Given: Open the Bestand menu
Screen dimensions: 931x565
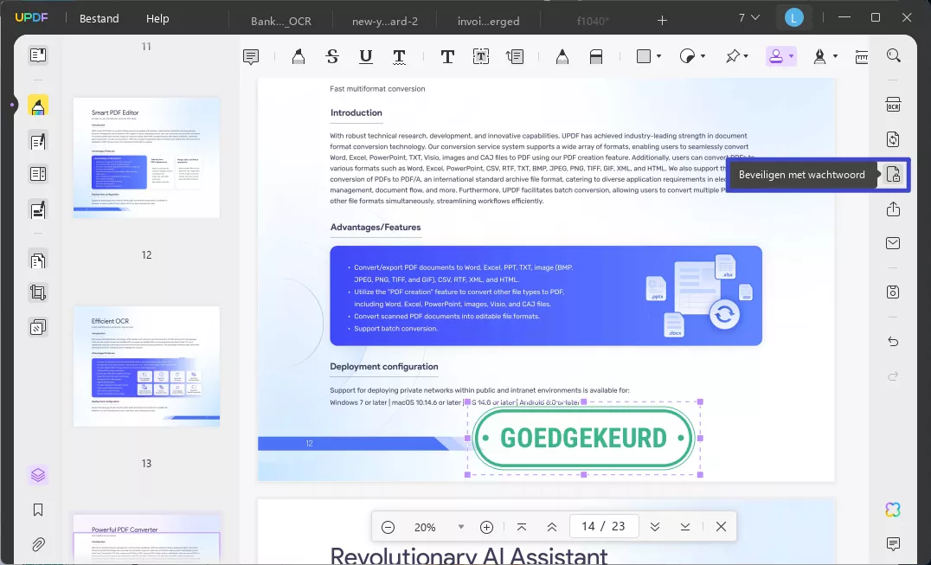Looking at the screenshot, I should pyautogui.click(x=100, y=19).
